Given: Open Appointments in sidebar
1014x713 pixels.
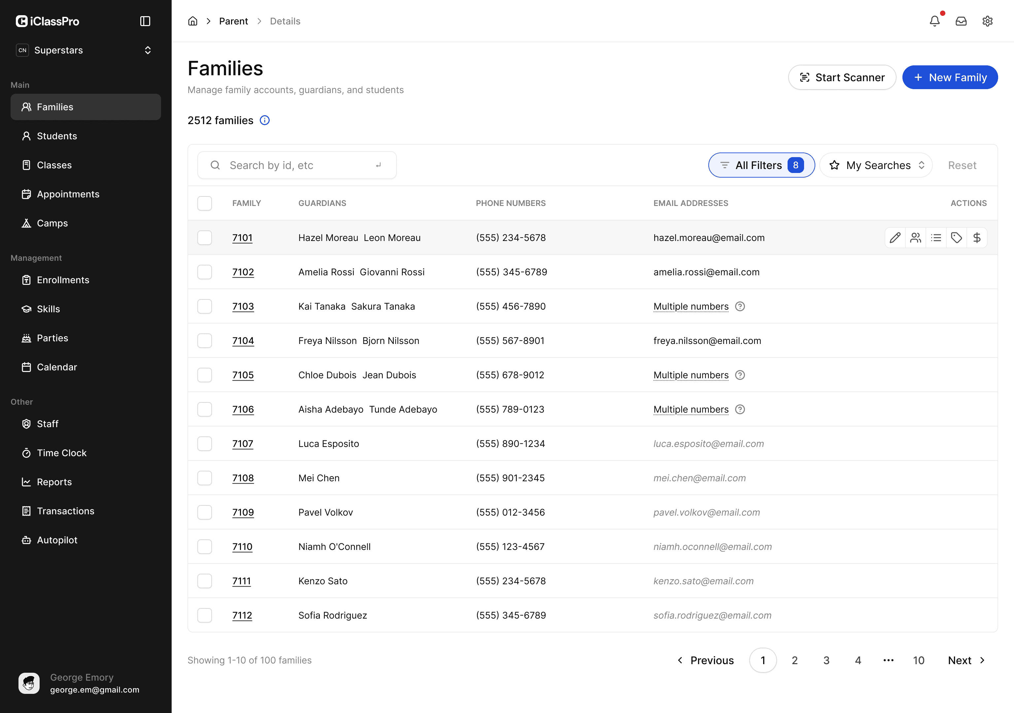Looking at the screenshot, I should point(86,194).
